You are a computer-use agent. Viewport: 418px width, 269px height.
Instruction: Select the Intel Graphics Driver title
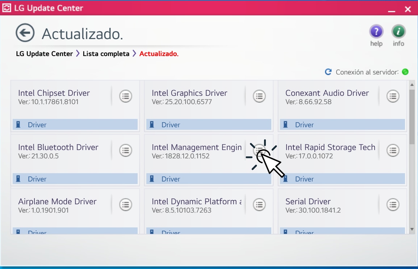tap(189, 93)
